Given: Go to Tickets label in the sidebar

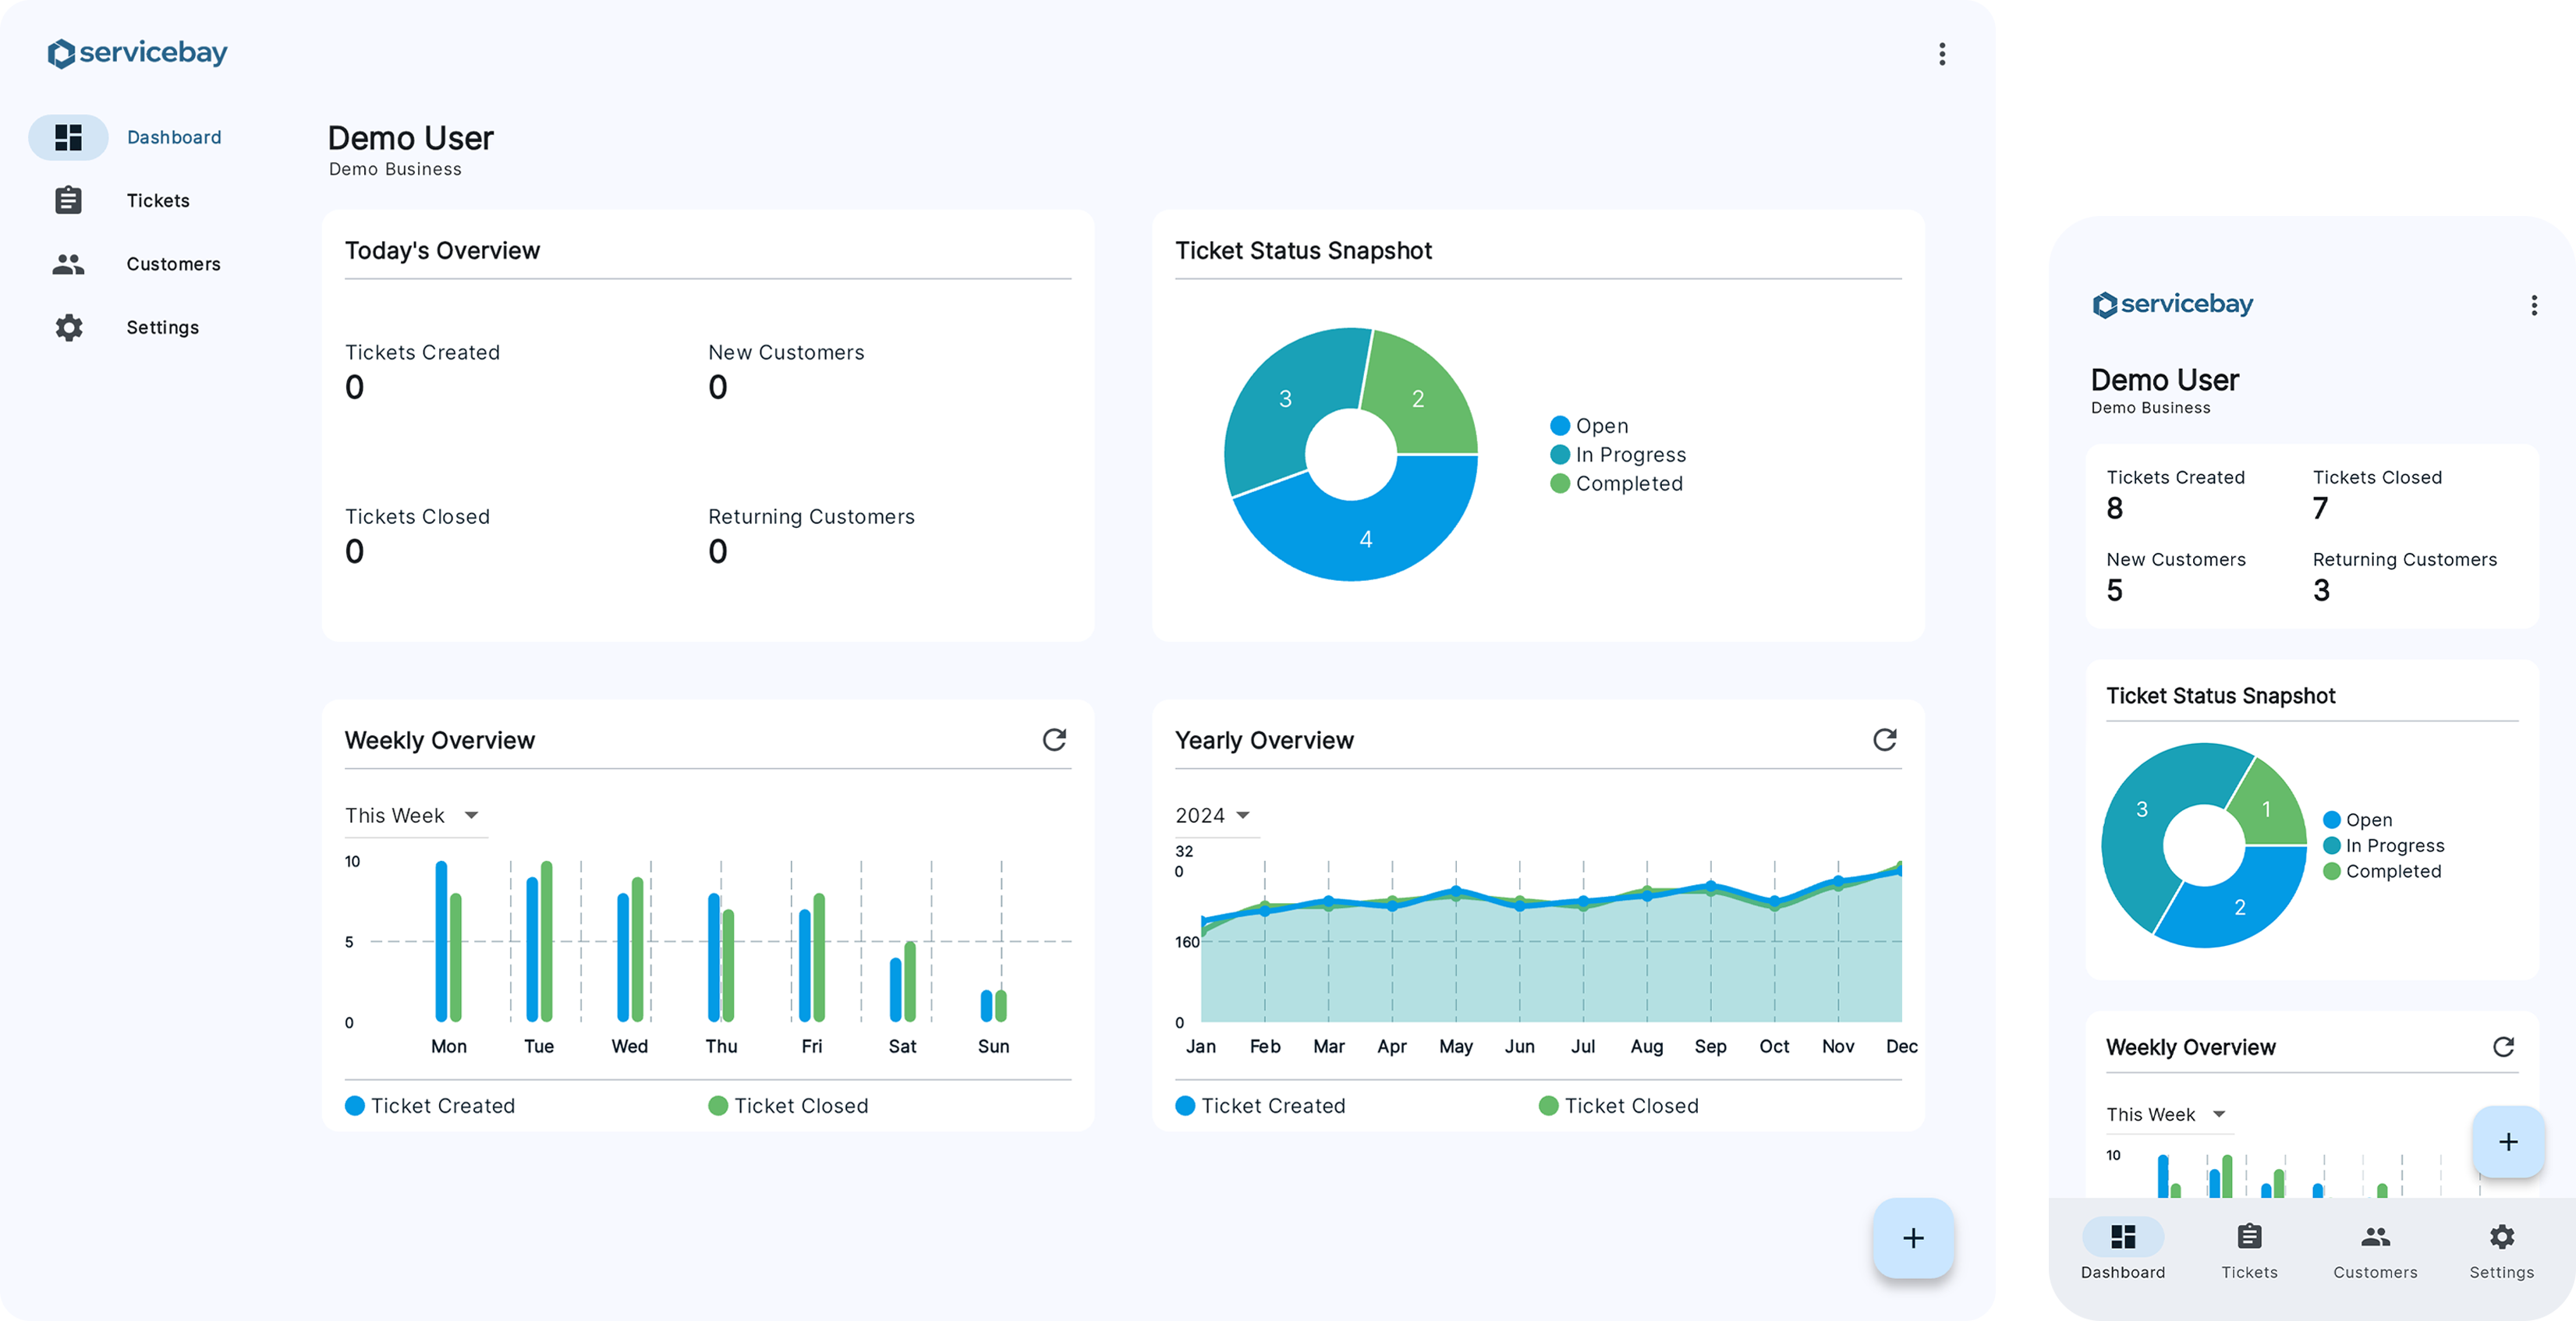Looking at the screenshot, I should [x=158, y=200].
